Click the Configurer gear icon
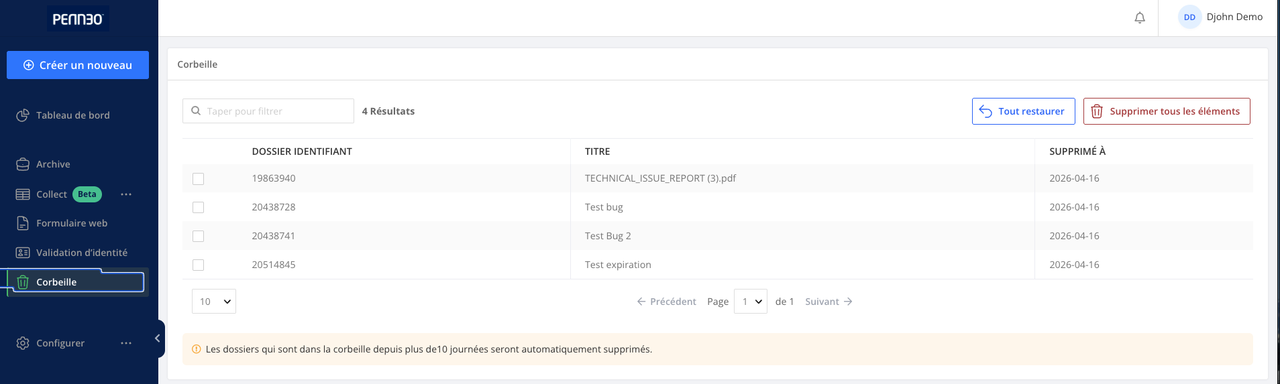 (x=23, y=343)
